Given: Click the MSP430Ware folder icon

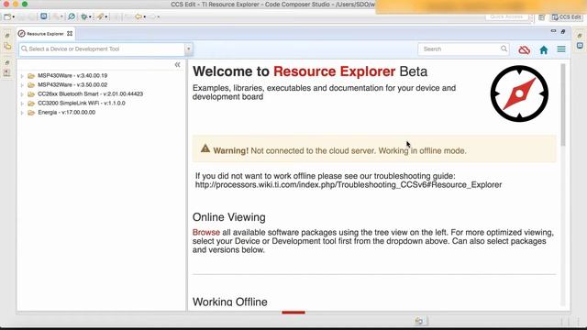Looking at the screenshot, I should coord(31,76).
